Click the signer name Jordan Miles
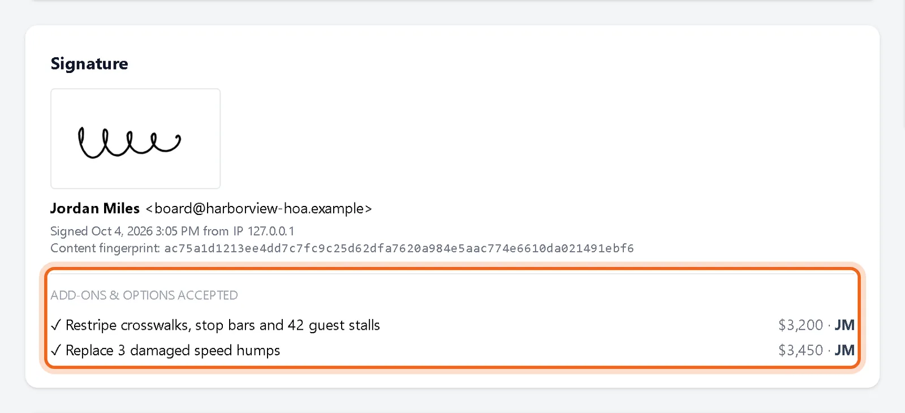905x413 pixels. tap(95, 209)
